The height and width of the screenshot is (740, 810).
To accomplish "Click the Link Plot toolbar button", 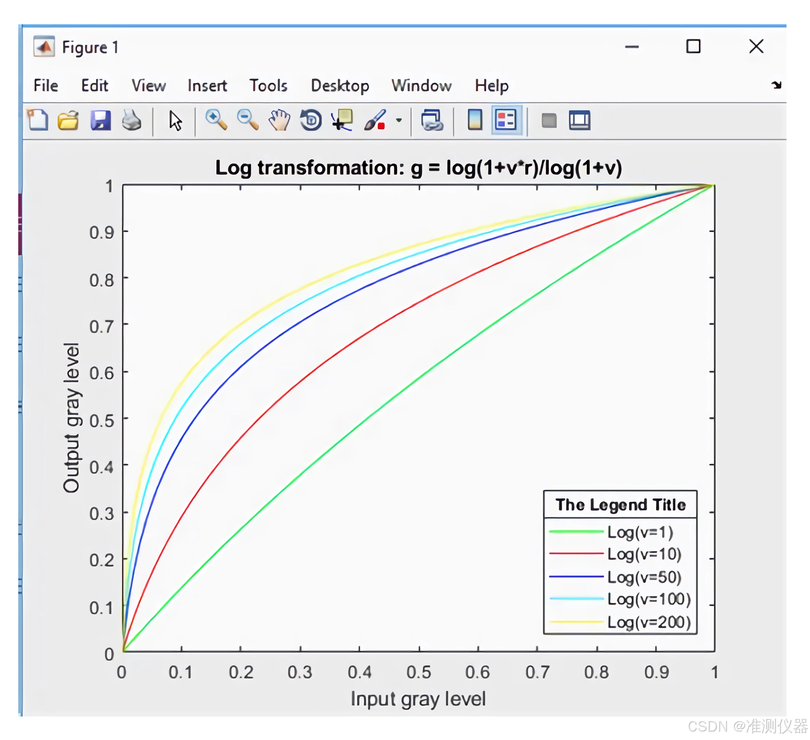I will point(432,120).
